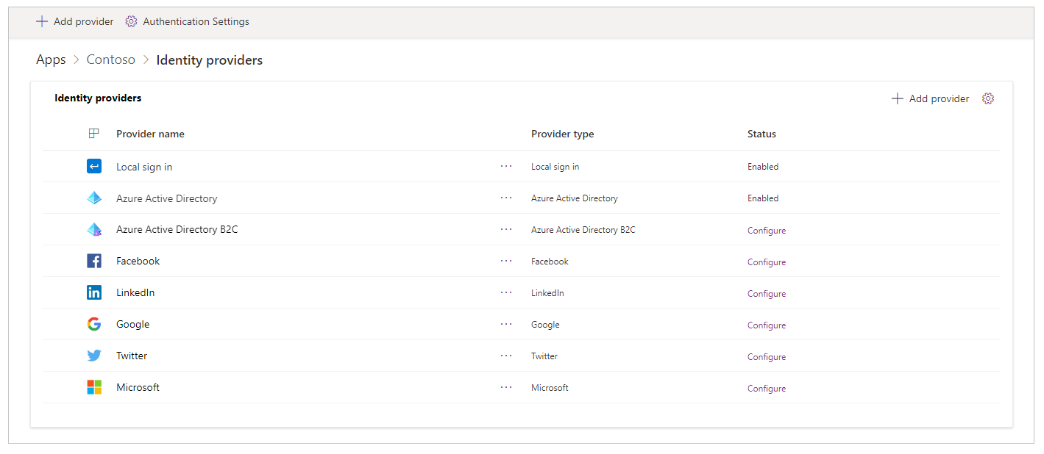Image resolution: width=1044 pixels, height=454 pixels.
Task: Click the LinkedIn logo icon
Action: (x=94, y=292)
